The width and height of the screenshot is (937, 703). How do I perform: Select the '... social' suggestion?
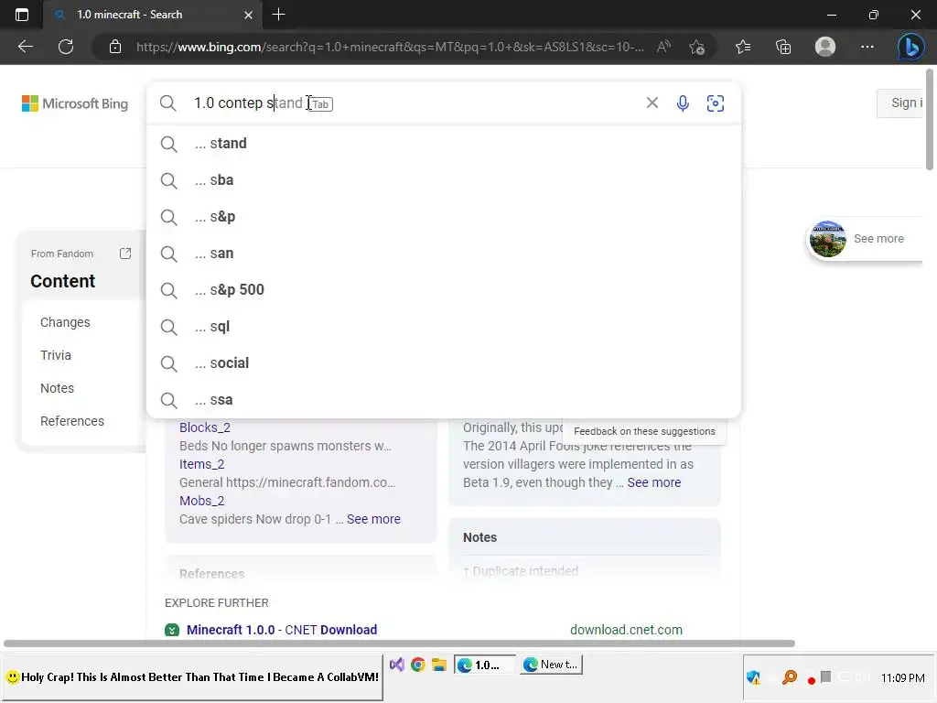tap(444, 363)
